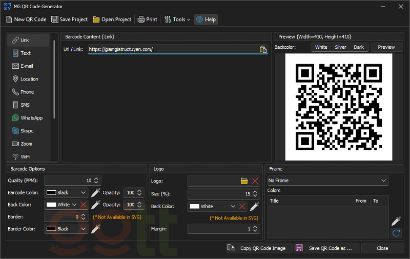Click New QR Code in the toolbar

click(x=26, y=19)
